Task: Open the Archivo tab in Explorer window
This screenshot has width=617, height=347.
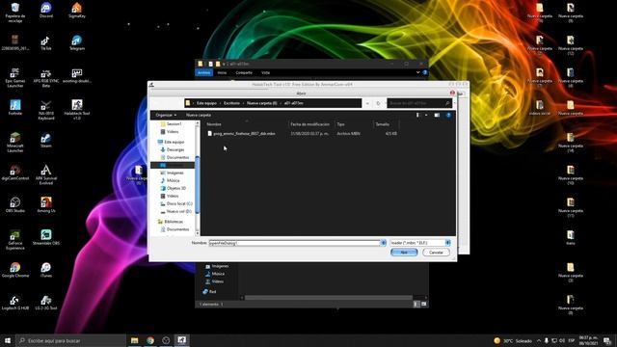Action: pos(203,72)
